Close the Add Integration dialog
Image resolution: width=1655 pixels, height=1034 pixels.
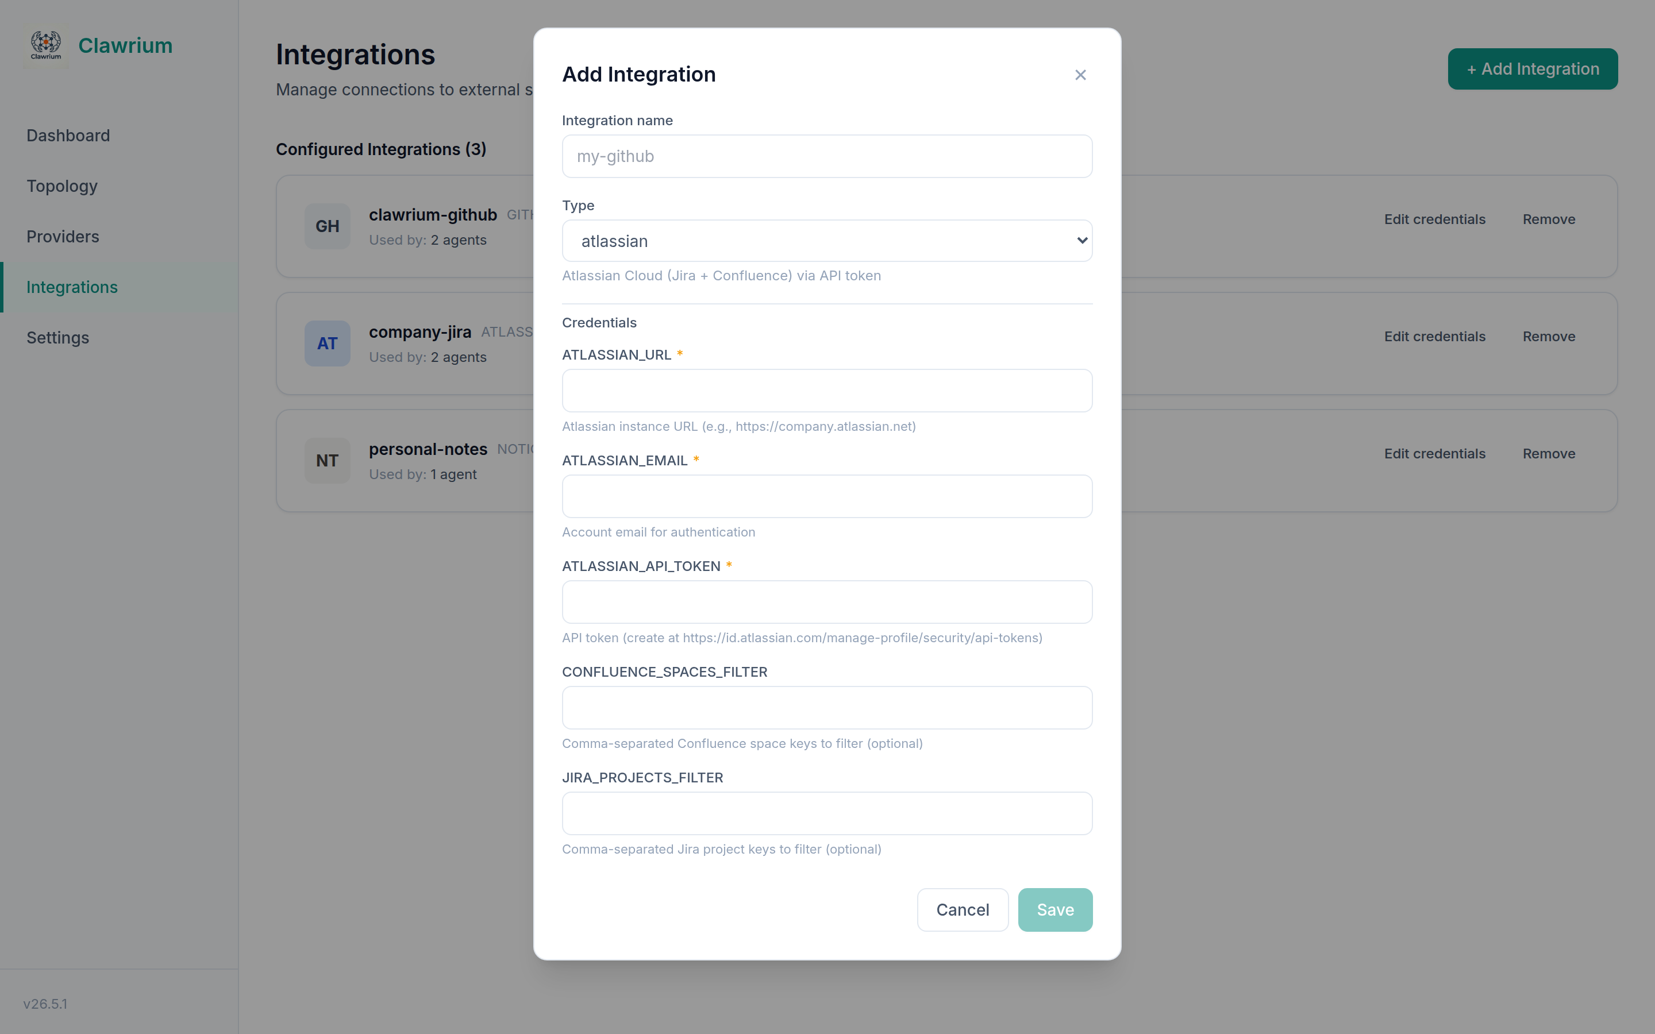pos(1080,75)
